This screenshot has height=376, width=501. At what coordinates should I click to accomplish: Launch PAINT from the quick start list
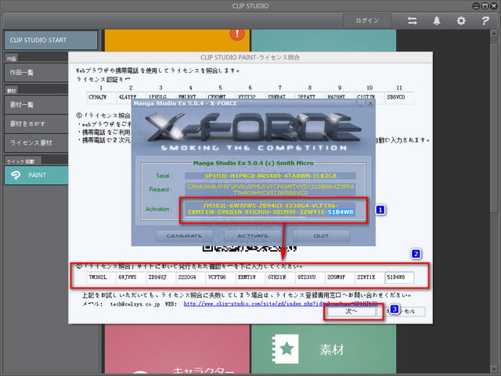click(36, 175)
